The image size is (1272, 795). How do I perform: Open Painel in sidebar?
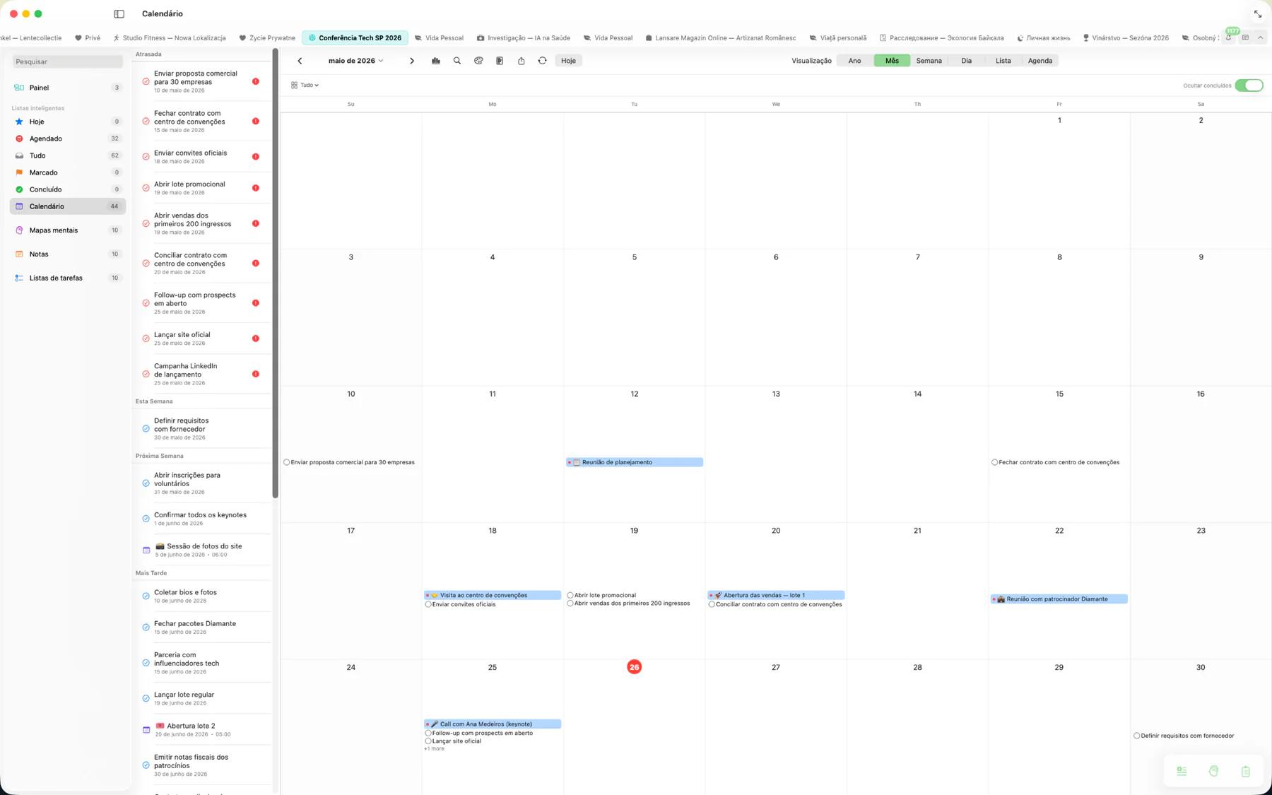click(67, 88)
